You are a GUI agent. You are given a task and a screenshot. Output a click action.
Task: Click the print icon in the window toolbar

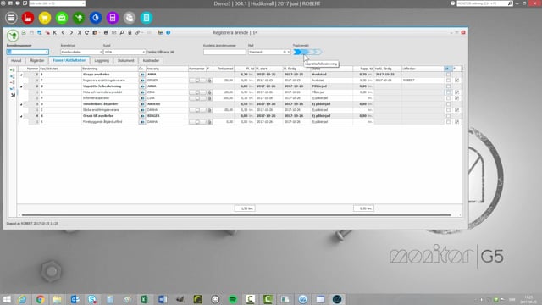[x=106, y=32]
